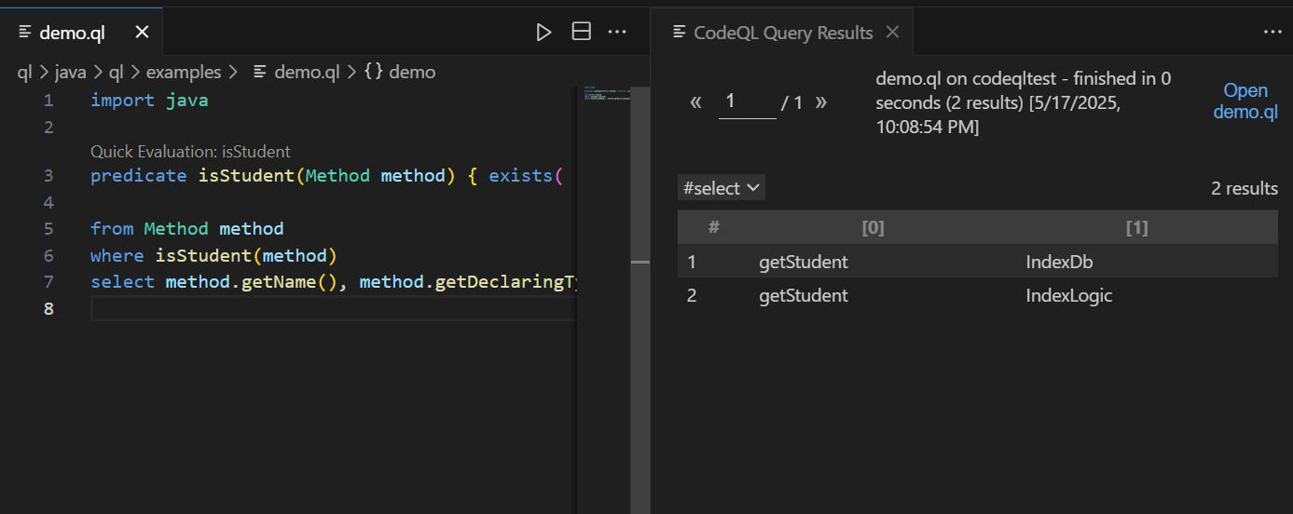Select the java breadcrumb segment

70,72
